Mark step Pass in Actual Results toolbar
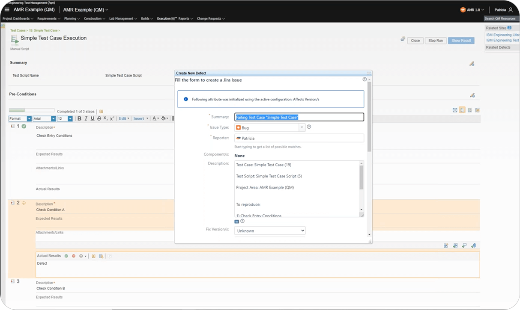This screenshot has height=310, width=520. [x=66, y=256]
